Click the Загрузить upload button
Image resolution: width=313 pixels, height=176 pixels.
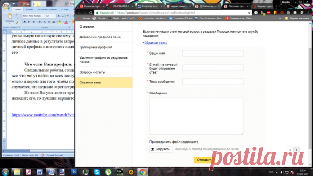(161, 149)
